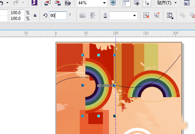Launch the purple search content icon

(34, 3)
